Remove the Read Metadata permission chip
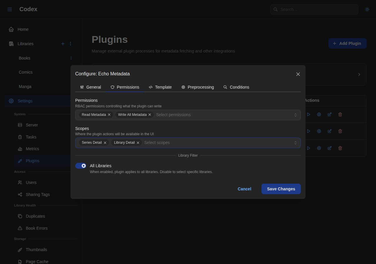The height and width of the screenshot is (264, 376). click(x=109, y=115)
